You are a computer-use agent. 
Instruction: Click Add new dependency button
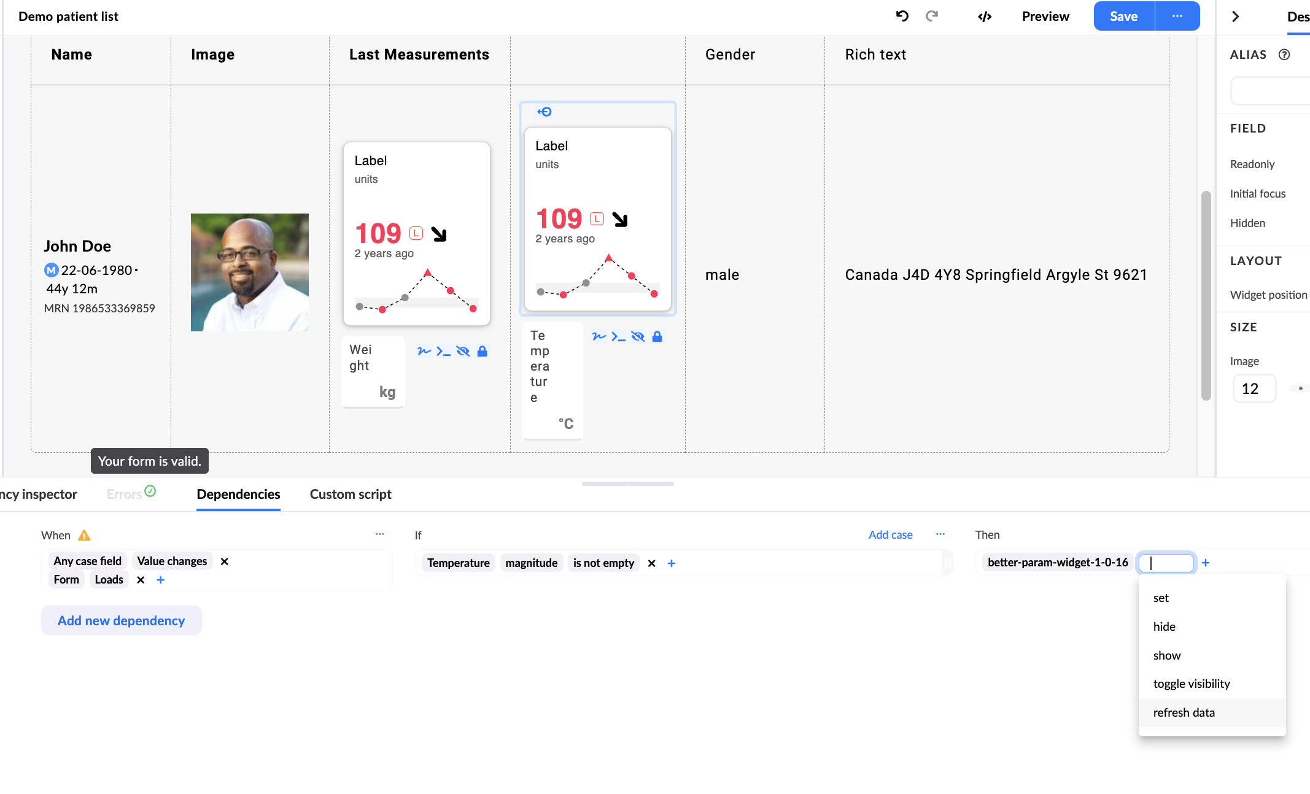[x=122, y=620]
